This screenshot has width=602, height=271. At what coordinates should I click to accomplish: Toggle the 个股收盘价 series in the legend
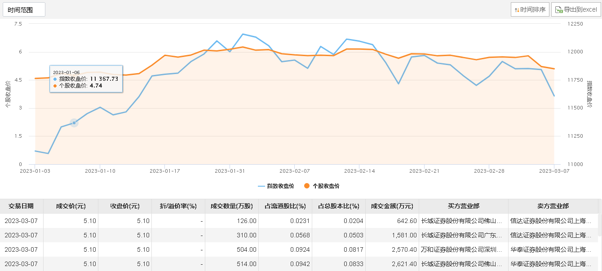click(326, 186)
